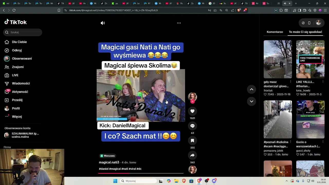The height and width of the screenshot is (185, 329).
Task: Open the creator avatar beside the video
Action: click(193, 96)
